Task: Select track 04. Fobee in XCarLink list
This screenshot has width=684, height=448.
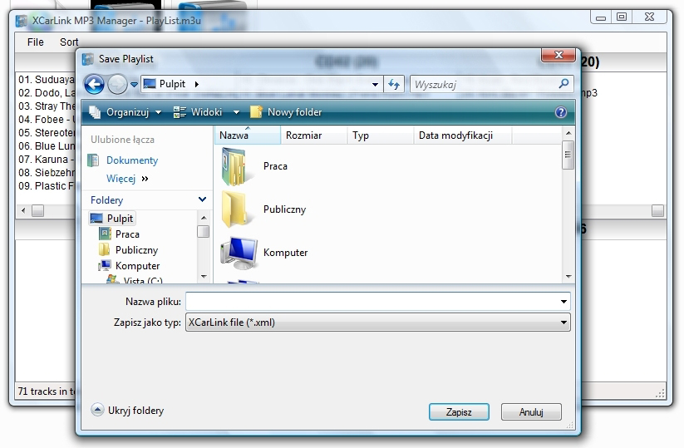Action: tap(47, 120)
